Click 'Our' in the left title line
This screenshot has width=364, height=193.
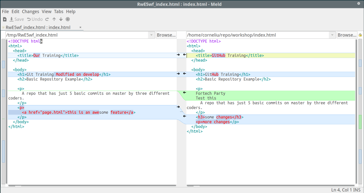pos(37,55)
